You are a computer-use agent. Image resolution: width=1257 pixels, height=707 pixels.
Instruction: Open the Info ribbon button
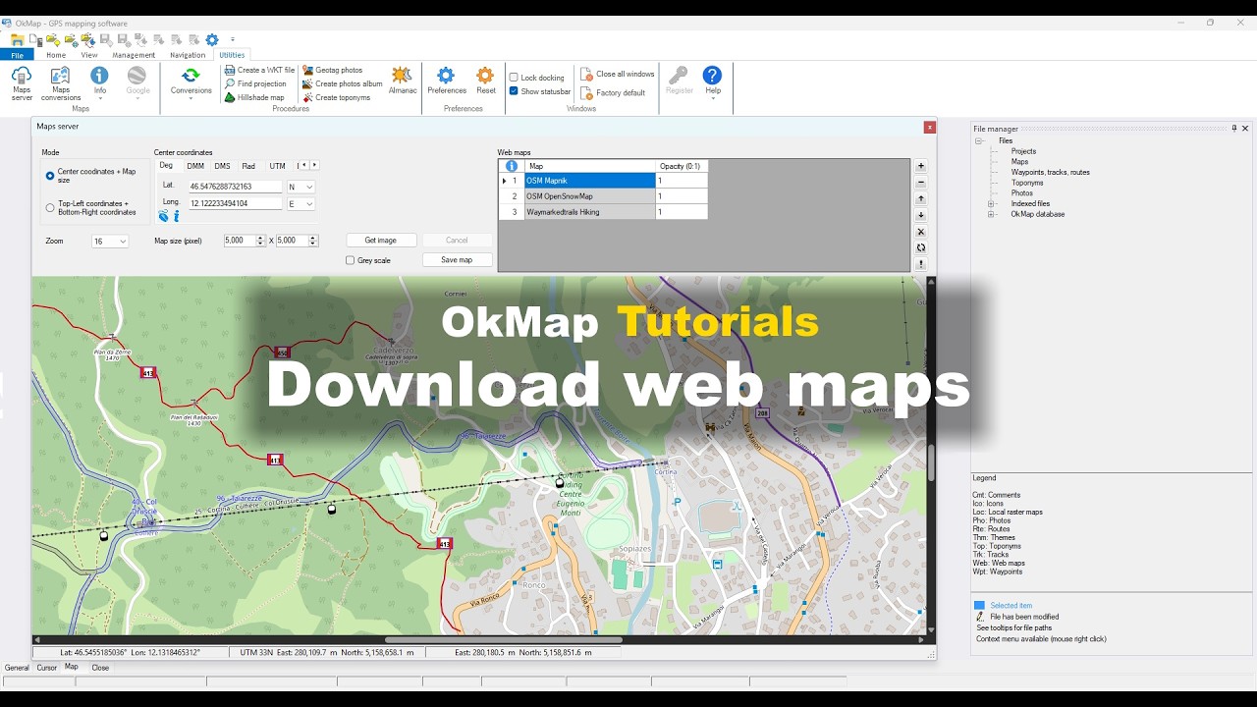(x=99, y=82)
